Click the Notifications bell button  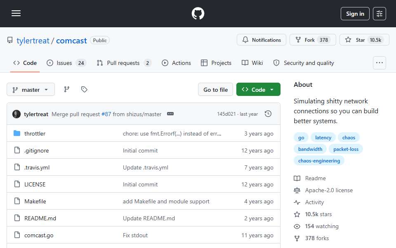pos(262,40)
